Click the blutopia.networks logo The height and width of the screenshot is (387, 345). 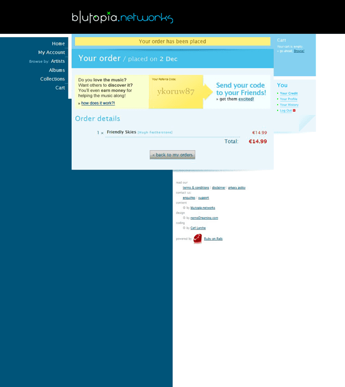point(122,17)
